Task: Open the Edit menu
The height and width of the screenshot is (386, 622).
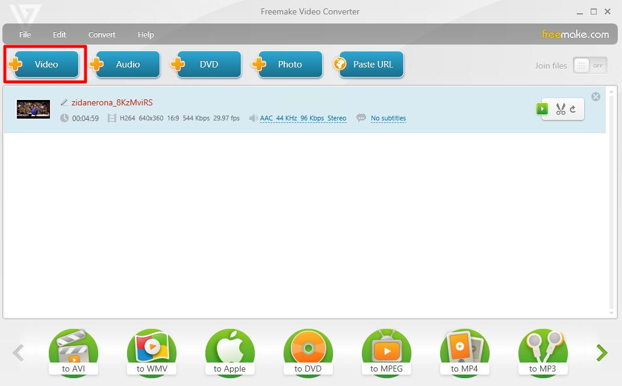Action: (59, 34)
